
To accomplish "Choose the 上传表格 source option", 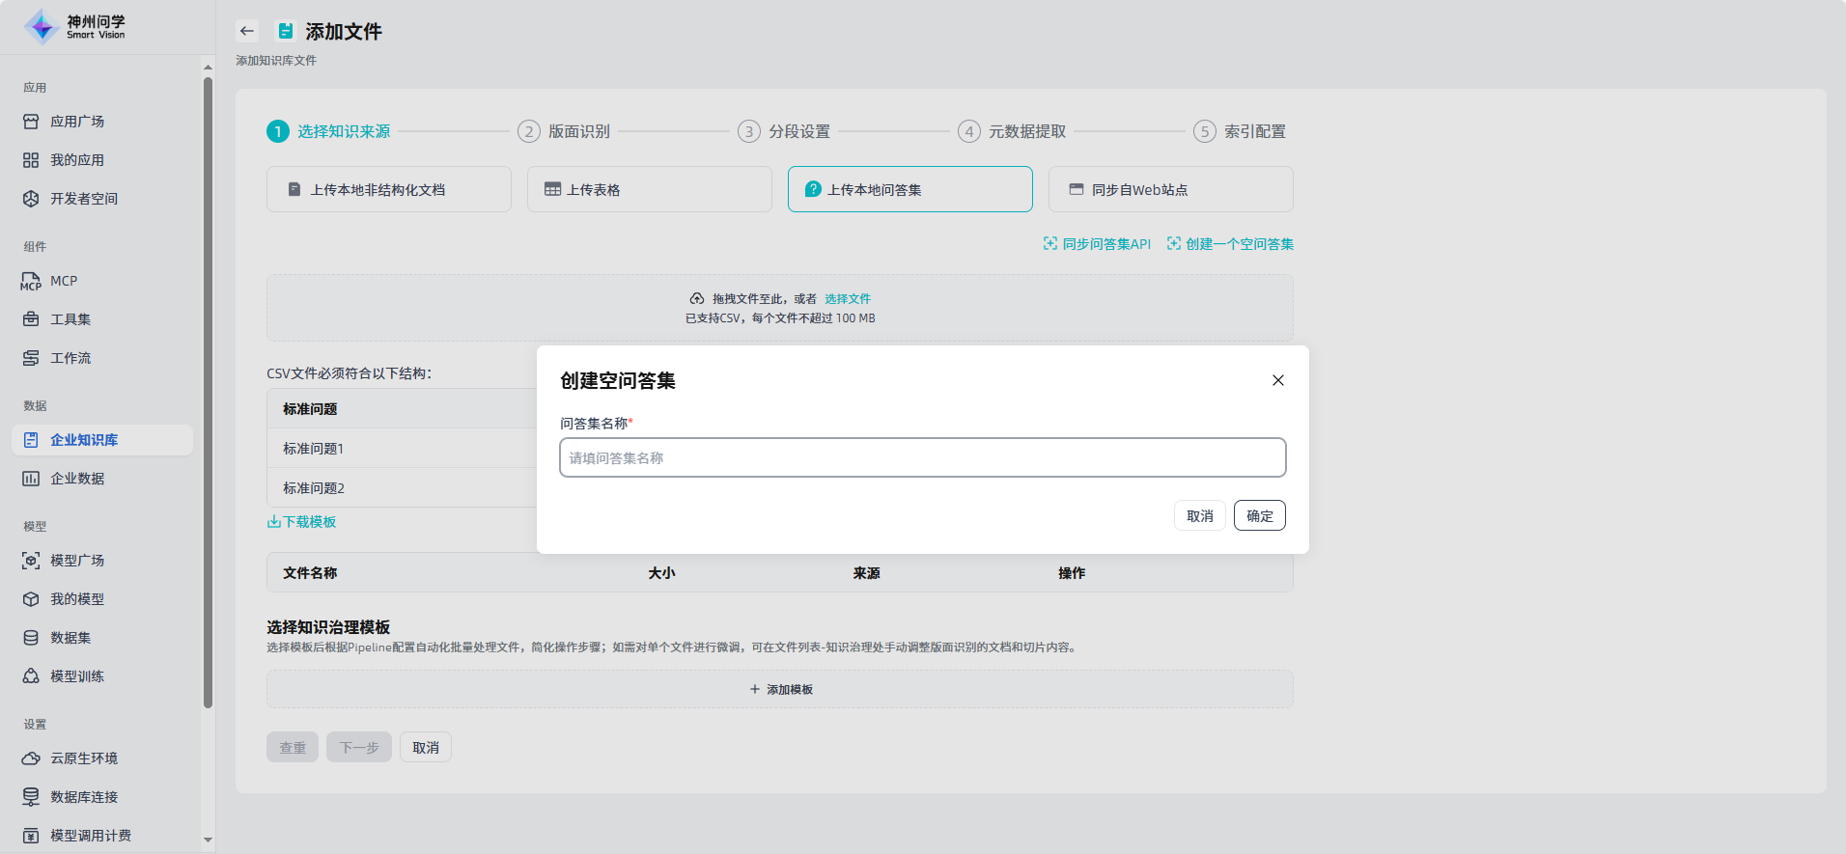I will click(x=649, y=189).
